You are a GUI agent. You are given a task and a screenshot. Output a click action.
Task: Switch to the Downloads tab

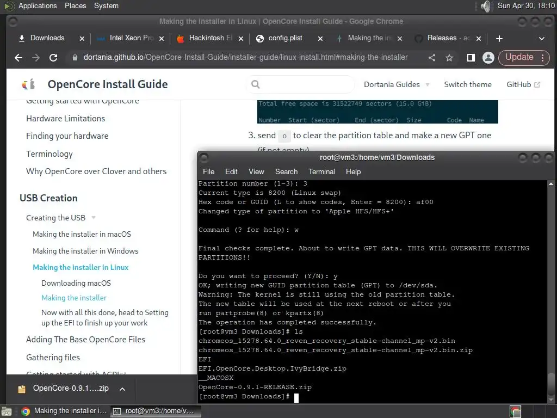click(47, 38)
